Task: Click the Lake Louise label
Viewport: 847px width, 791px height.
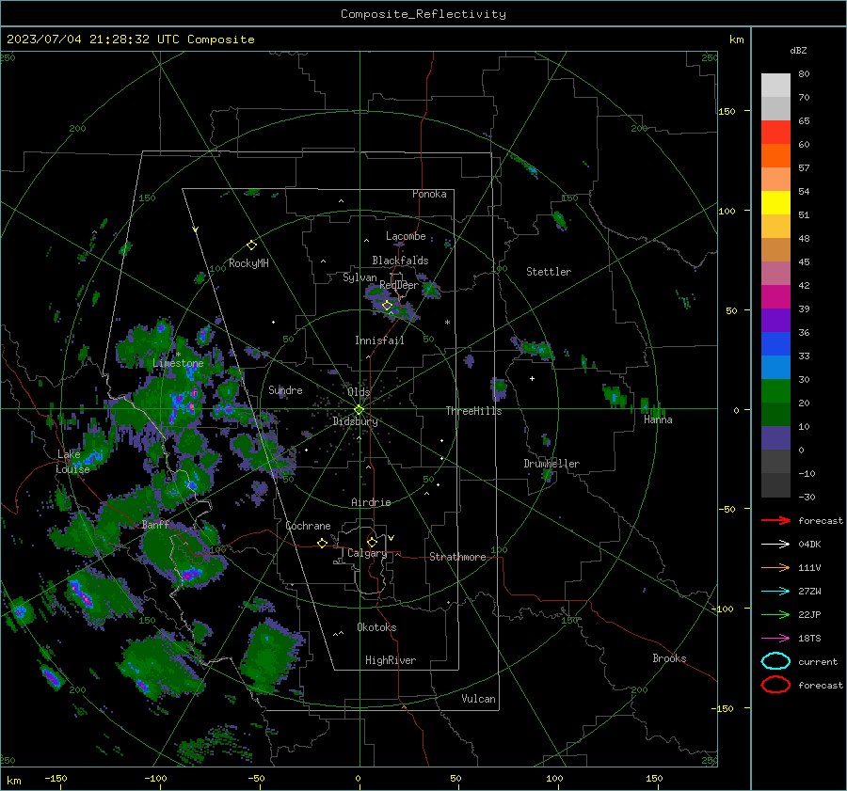Action: click(72, 462)
